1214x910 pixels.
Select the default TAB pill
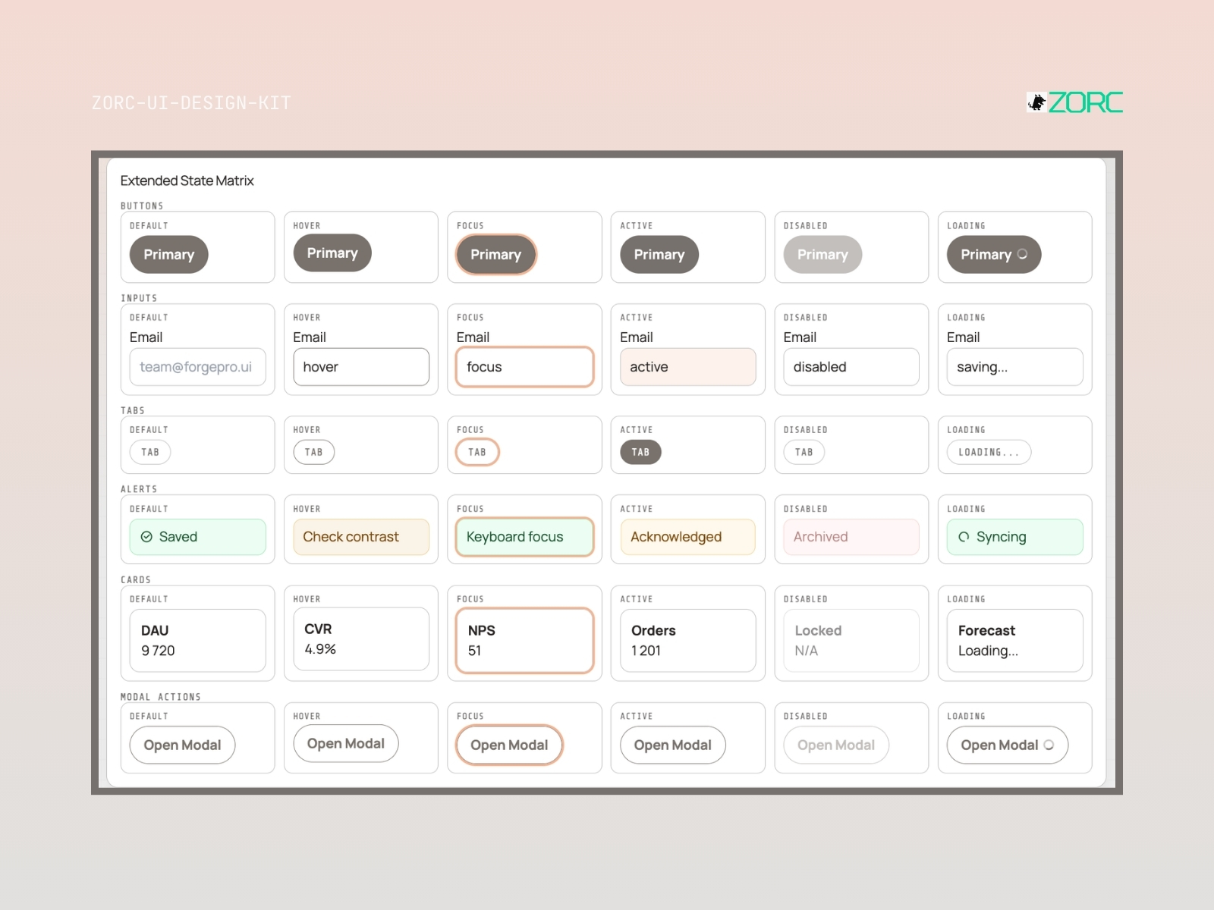point(150,452)
